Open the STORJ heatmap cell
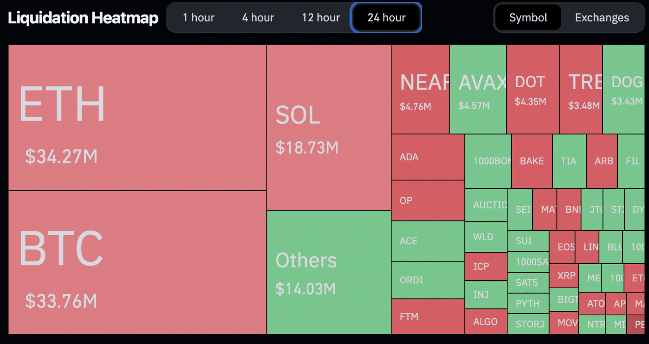The image size is (649, 344). 528,324
